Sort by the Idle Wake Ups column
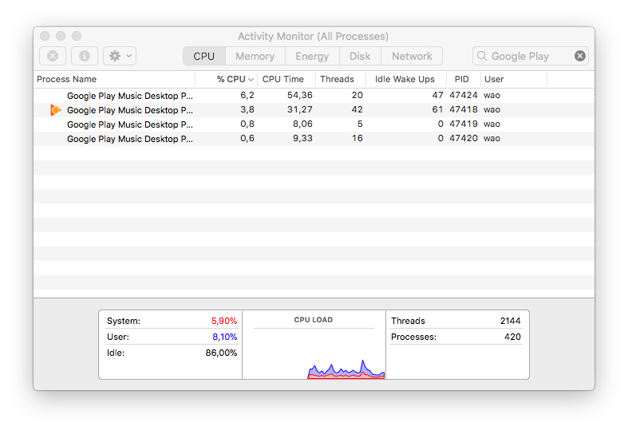Image resolution: width=628 pixels, height=430 pixels. pos(406,79)
